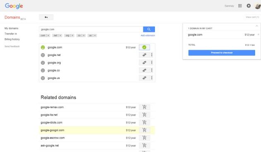Click the sad face next to google.co
The width and height of the screenshot is (261, 152).
coord(43,70)
